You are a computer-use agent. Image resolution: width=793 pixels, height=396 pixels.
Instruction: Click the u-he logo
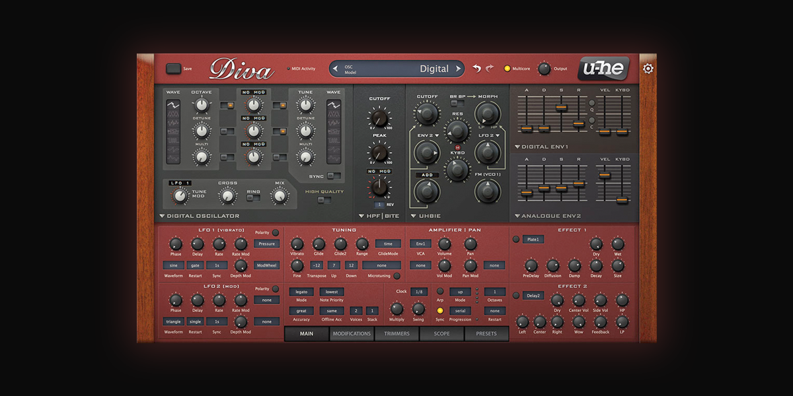coord(604,69)
